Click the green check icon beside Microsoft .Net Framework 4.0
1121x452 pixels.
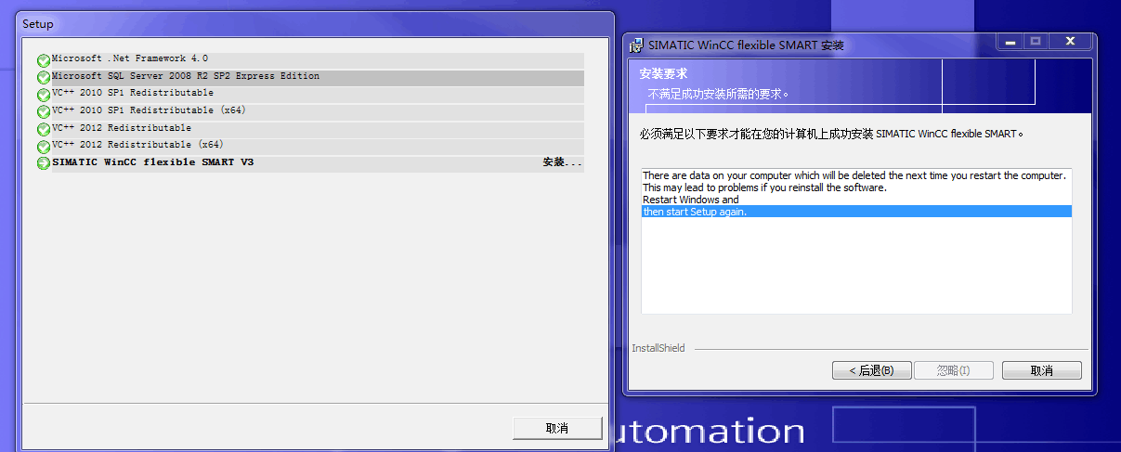pos(44,60)
